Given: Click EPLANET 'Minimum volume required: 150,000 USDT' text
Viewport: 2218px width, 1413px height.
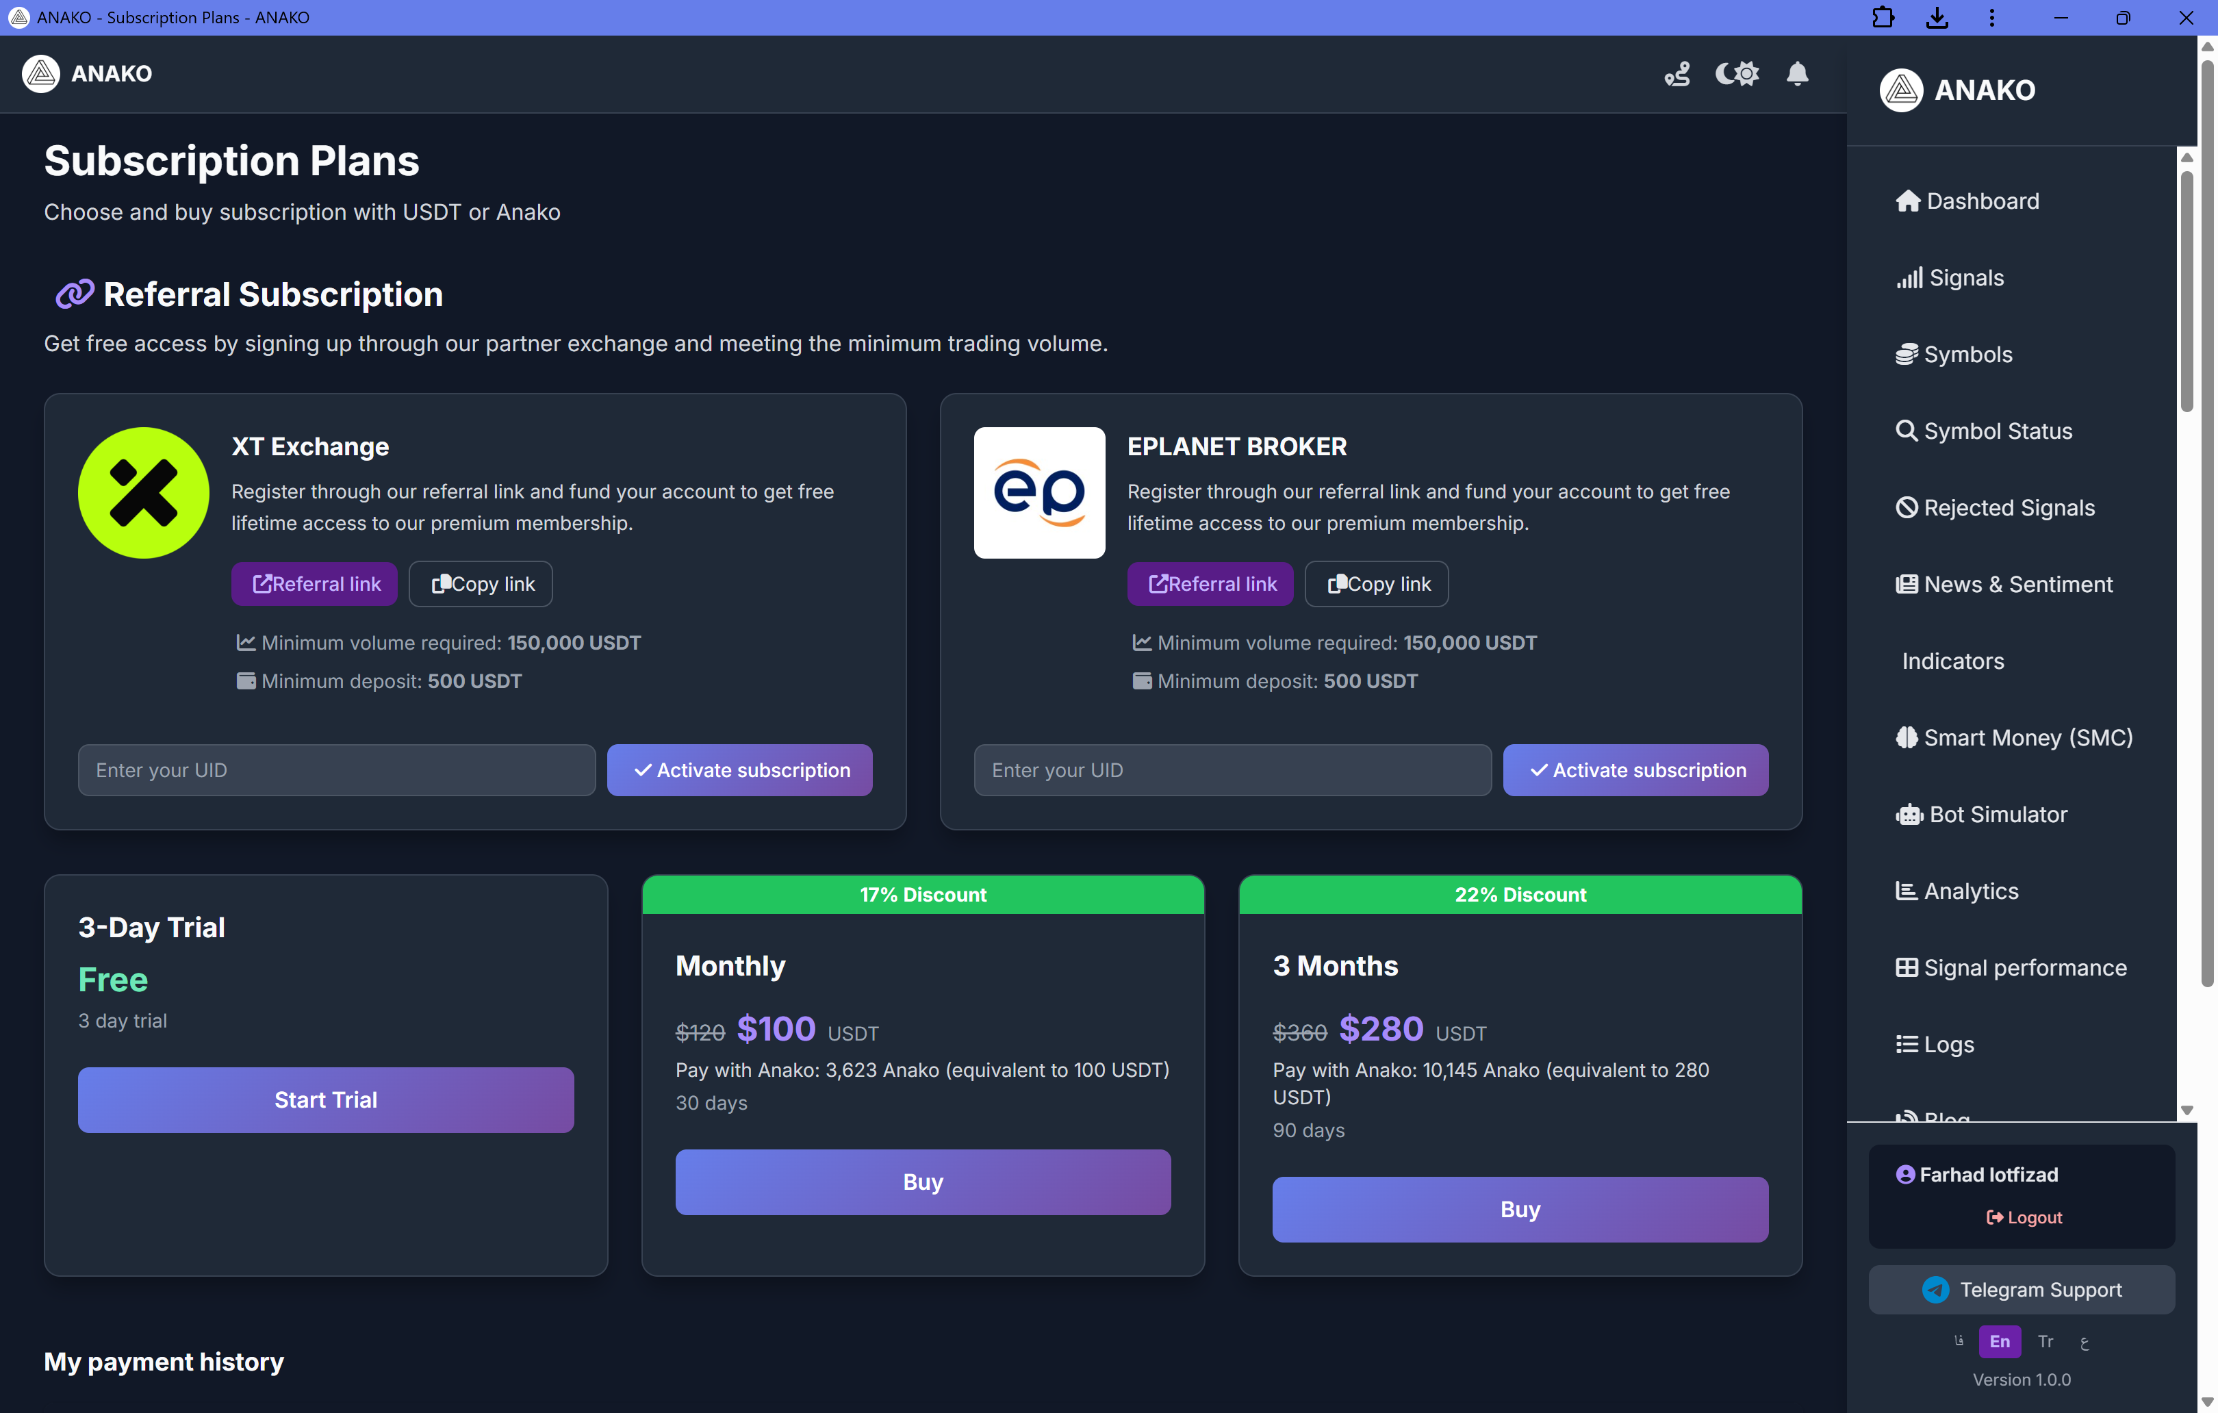Looking at the screenshot, I should (1334, 642).
